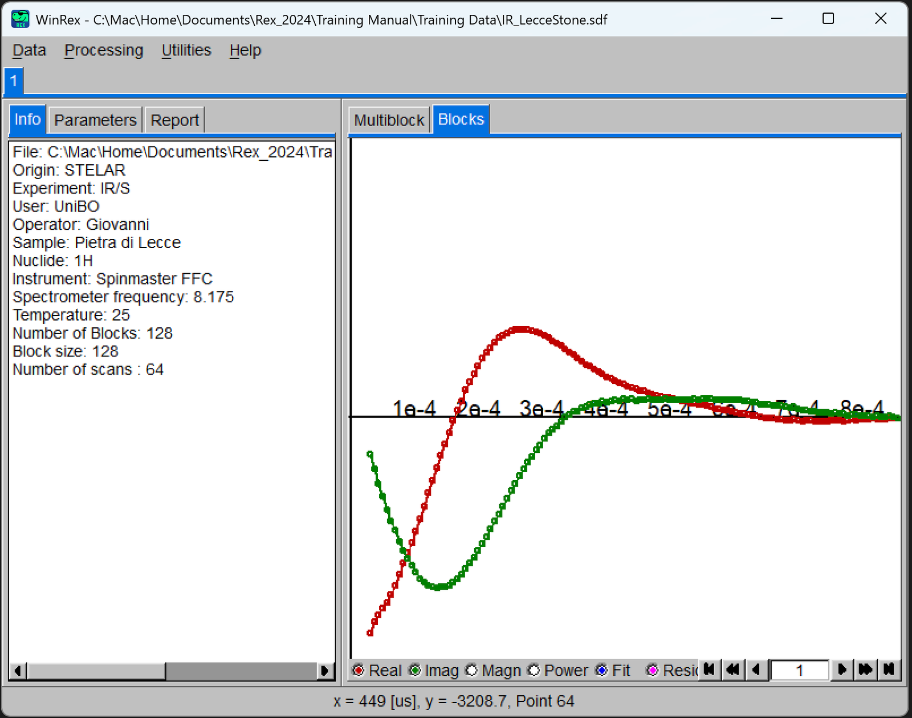This screenshot has width=912, height=718.
Task: Open the Utilities menu
Action: pos(186,50)
